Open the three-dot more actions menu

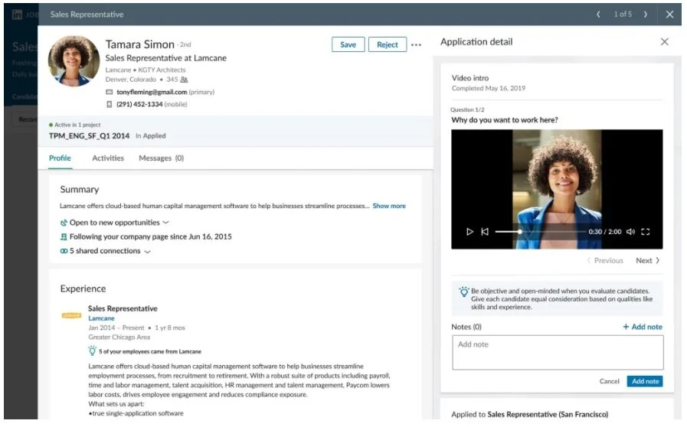416,44
